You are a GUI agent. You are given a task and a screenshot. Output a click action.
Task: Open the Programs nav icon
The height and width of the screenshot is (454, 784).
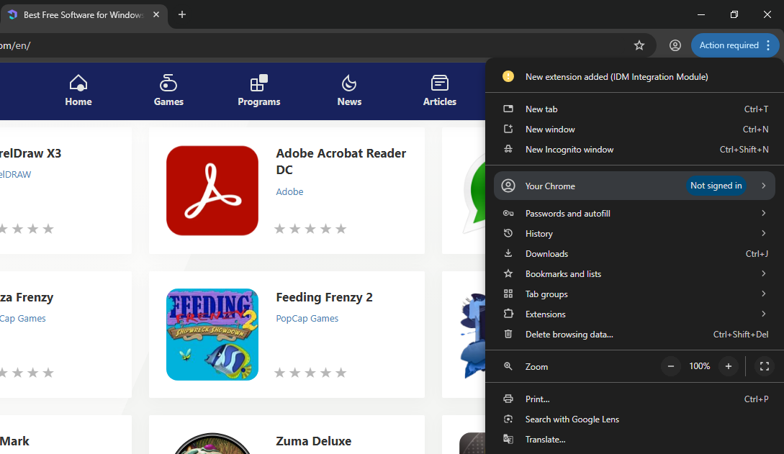tap(258, 83)
